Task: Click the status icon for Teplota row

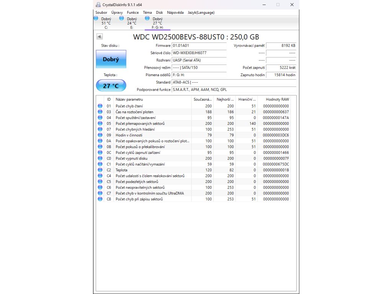Action: click(x=100, y=170)
